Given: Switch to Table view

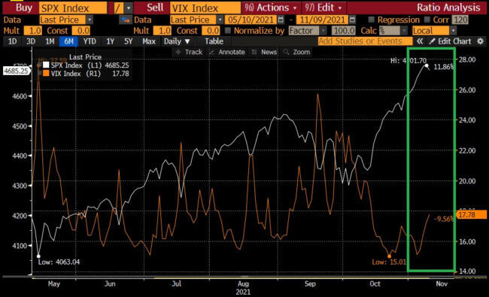Looking at the screenshot, I should point(214,41).
